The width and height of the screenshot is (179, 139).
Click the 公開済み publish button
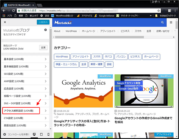[x=43, y=22]
